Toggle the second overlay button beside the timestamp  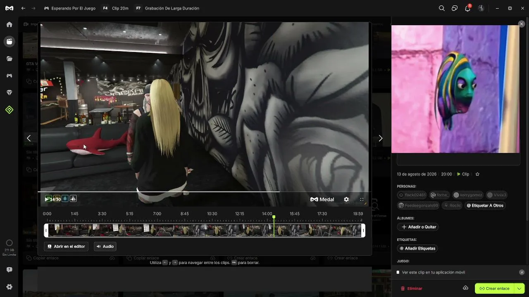coord(57,199)
